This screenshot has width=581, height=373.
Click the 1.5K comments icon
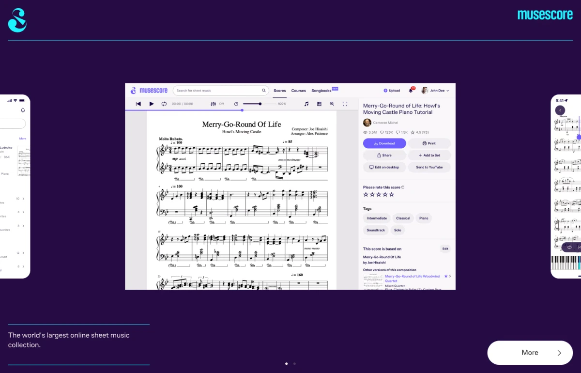(398, 132)
